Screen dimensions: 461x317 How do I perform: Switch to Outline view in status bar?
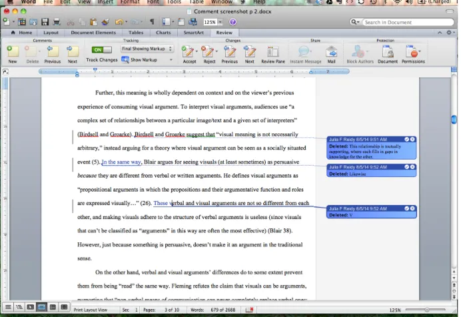coord(19,307)
